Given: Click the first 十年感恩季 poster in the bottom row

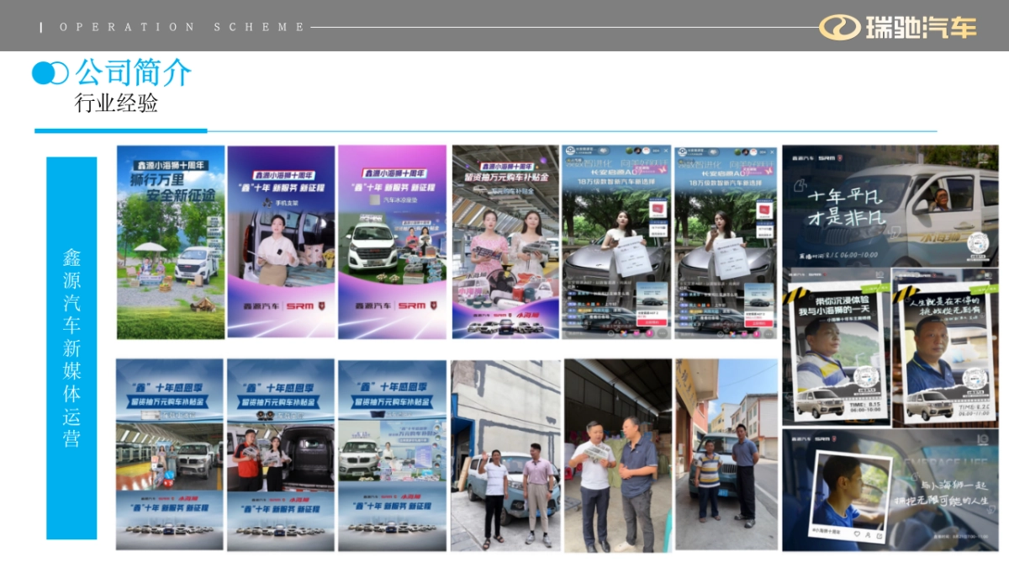Looking at the screenshot, I should (x=170, y=455).
